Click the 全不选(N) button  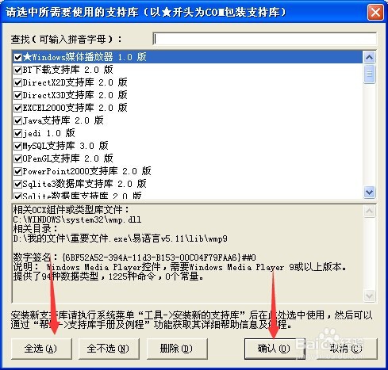109,349
